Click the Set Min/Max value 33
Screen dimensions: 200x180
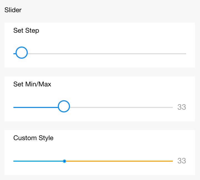pyautogui.click(x=182, y=107)
